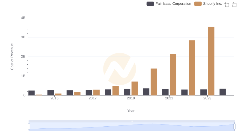Click the Shopify 2016 bar

pyautogui.click(x=77, y=94)
